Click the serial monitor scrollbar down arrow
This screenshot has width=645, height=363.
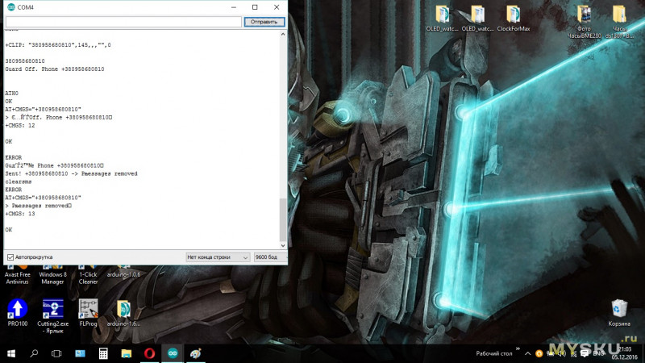[283, 245]
